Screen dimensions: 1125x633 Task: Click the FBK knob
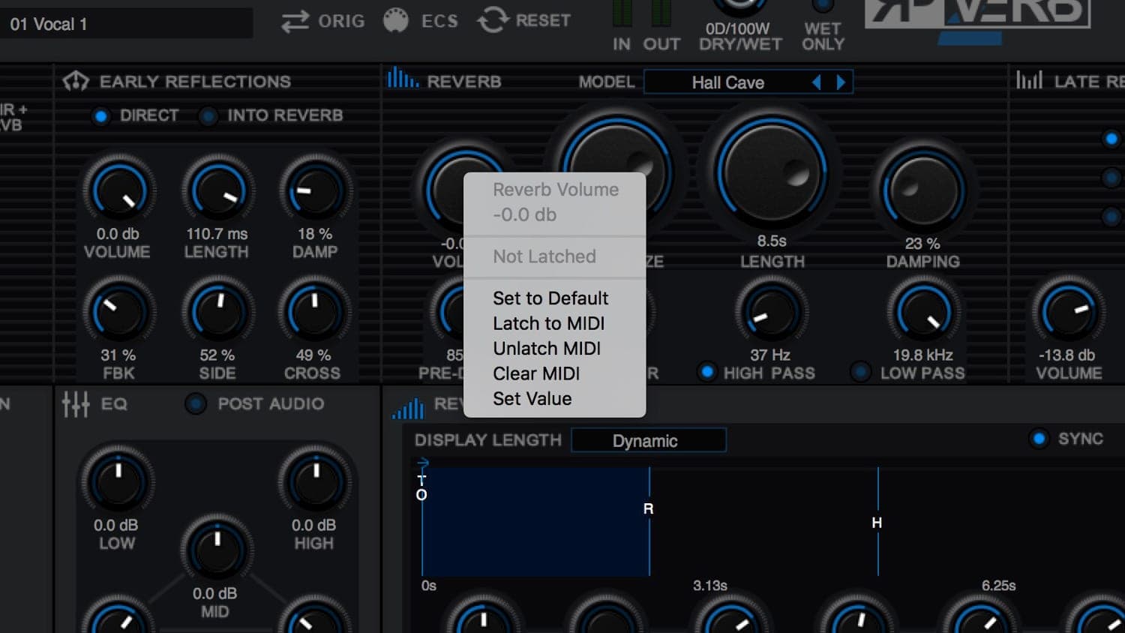118,313
